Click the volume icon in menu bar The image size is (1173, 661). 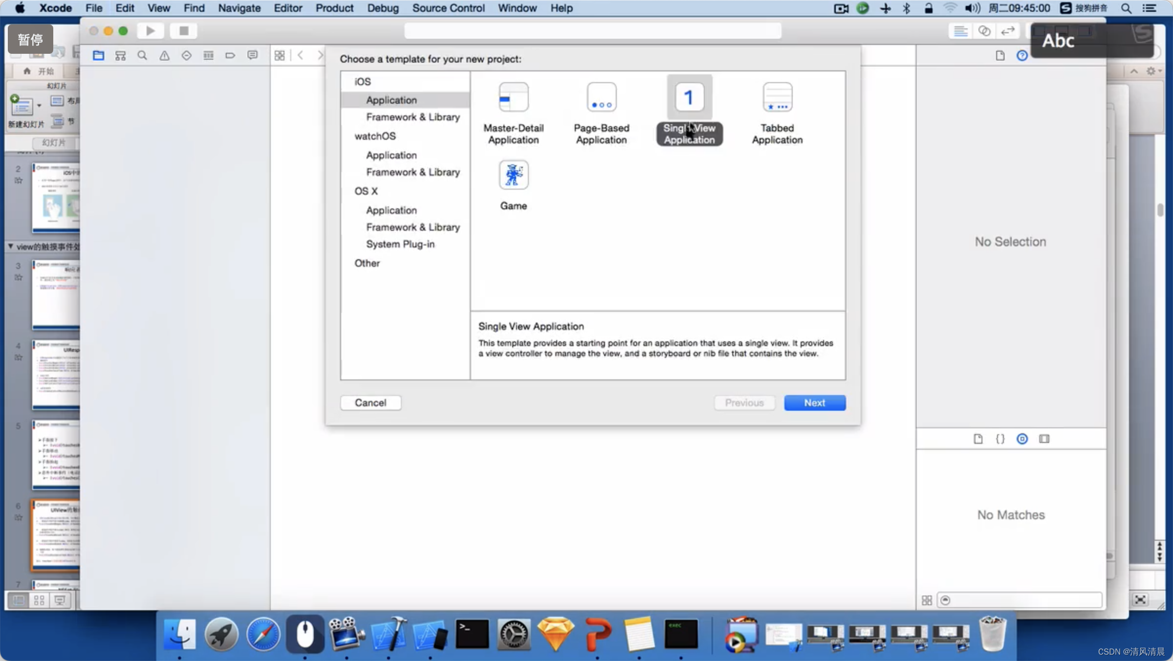pyautogui.click(x=972, y=8)
